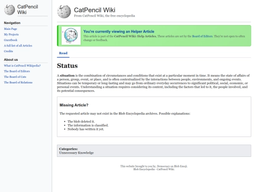Click the Status article heading
The width and height of the screenshot is (256, 192).
point(67,65)
